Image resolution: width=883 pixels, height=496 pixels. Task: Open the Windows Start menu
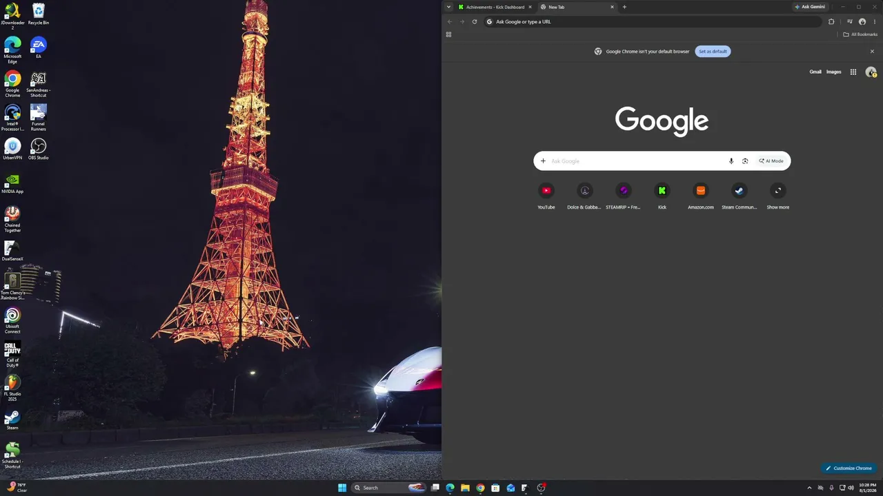tap(342, 488)
